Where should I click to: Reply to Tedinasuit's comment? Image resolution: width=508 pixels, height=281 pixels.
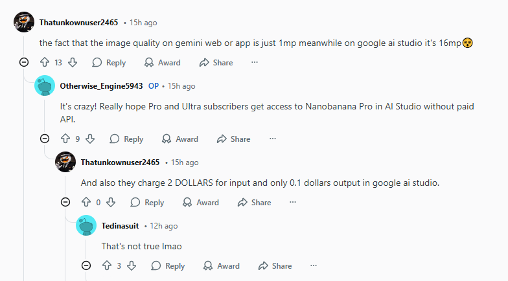coord(168,265)
